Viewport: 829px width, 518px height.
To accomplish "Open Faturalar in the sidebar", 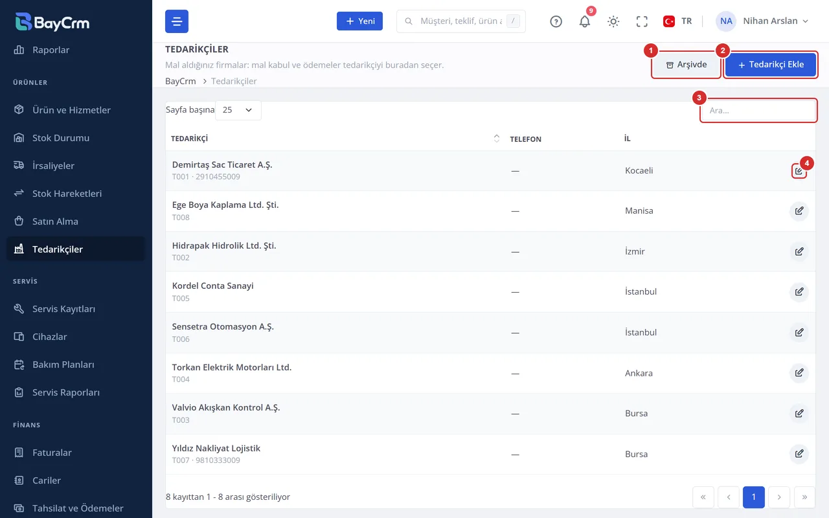I will click(x=76, y=453).
